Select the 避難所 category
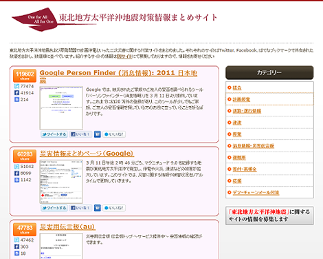Screen dimensions: 323x259 click(239, 158)
